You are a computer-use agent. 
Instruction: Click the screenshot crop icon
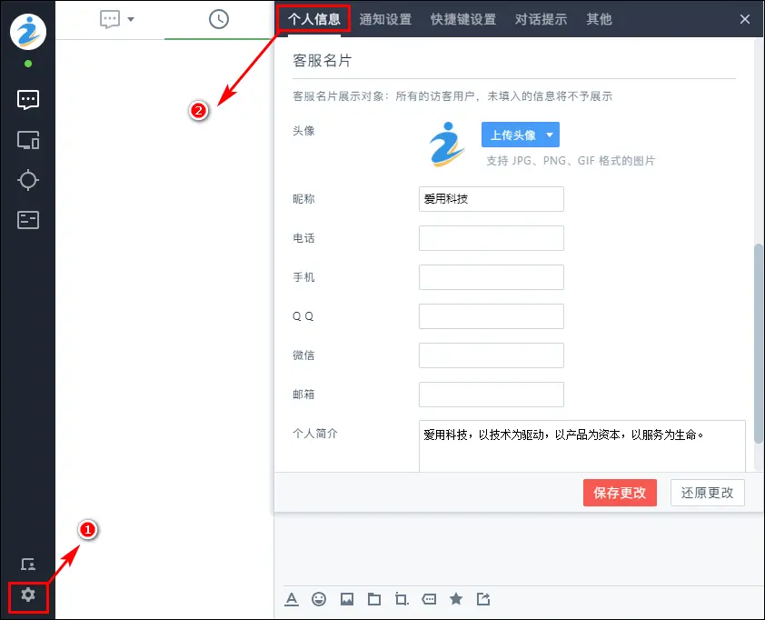(402, 599)
